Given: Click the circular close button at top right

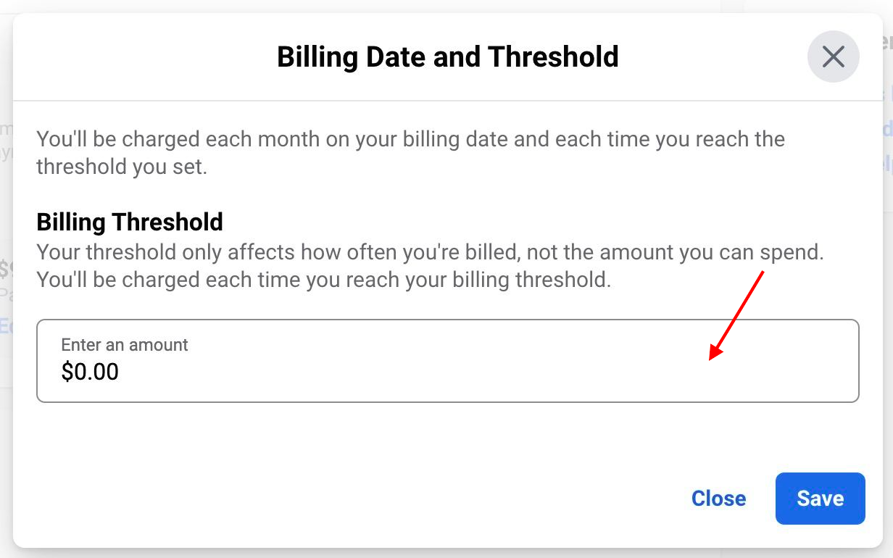Looking at the screenshot, I should [833, 56].
